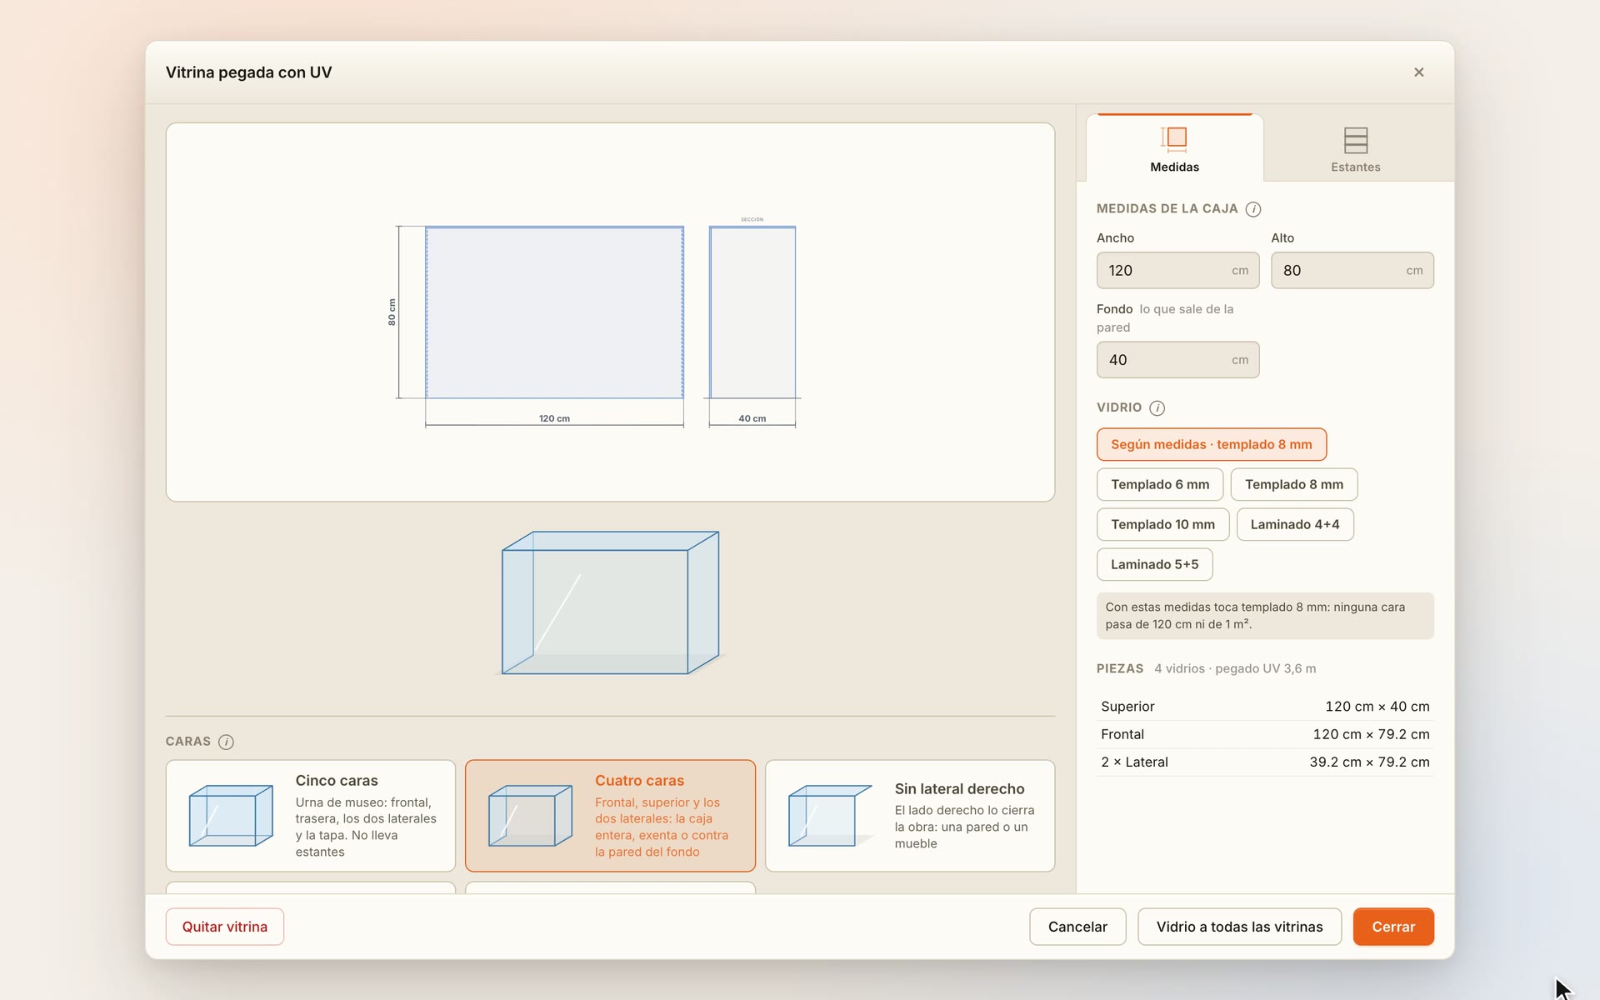
Task: Click the info icon beside Caras
Action: (226, 742)
